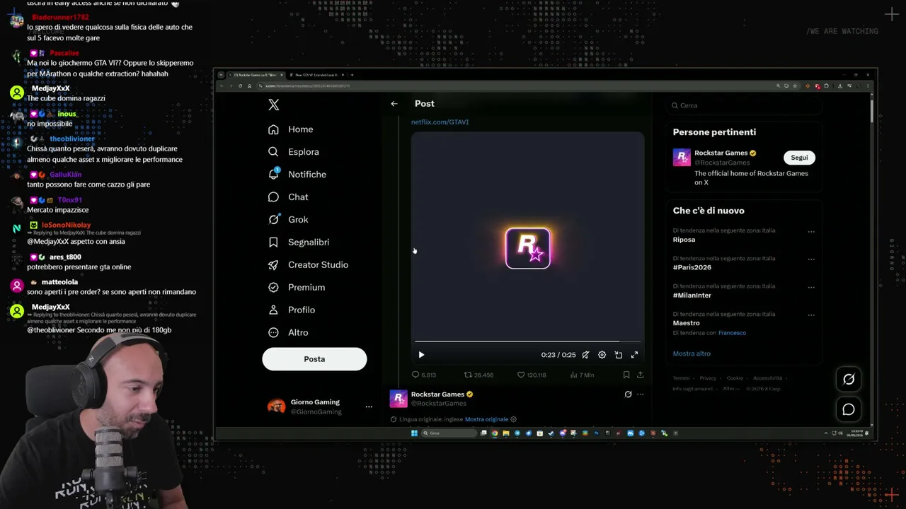This screenshot has height=509, width=906.
Task: Open the netflix.com/GTAVI link
Action: (440, 122)
